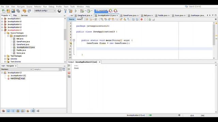Select Paddle.java in project tree
The width and height of the screenshot is (218, 122).
21,50
